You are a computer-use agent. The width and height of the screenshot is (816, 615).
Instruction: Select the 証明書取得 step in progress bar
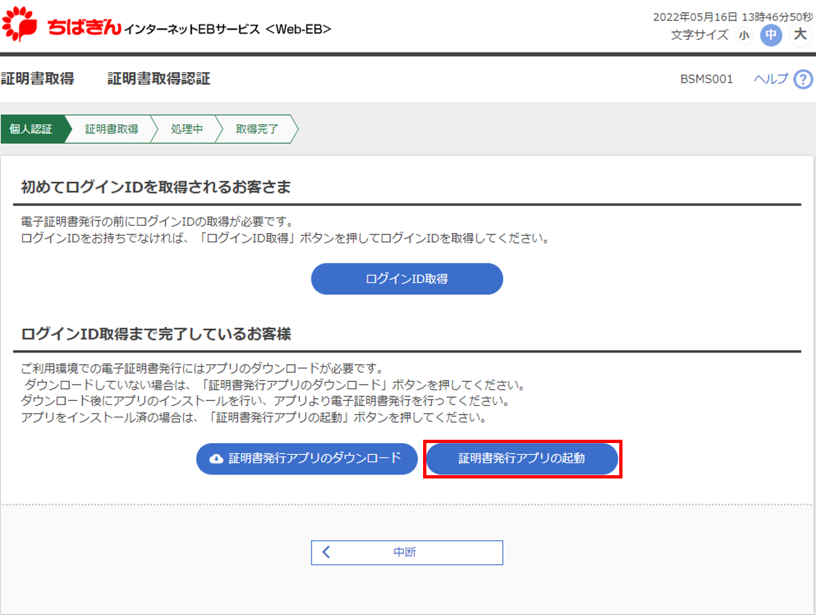pyautogui.click(x=112, y=129)
